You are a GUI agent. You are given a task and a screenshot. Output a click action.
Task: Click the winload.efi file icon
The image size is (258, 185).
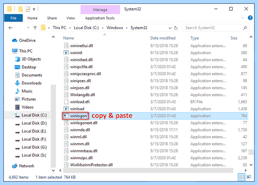point(66,102)
